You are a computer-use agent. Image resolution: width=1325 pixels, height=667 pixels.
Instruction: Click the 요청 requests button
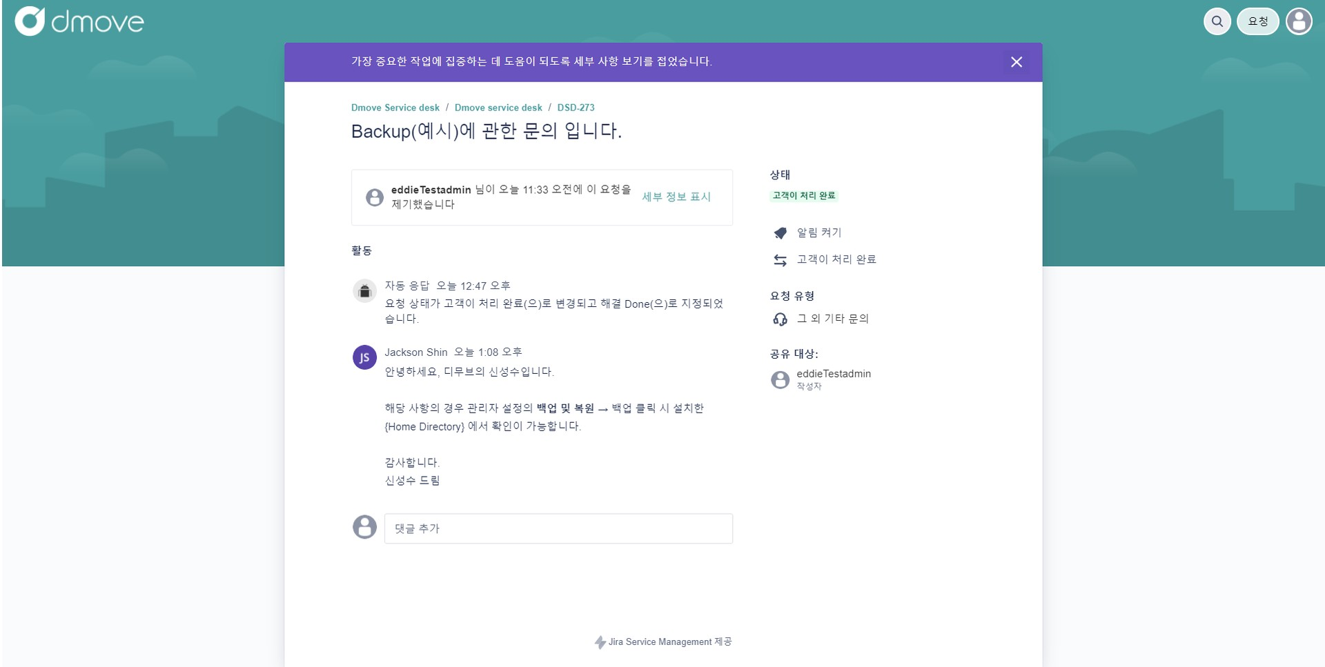(1258, 21)
